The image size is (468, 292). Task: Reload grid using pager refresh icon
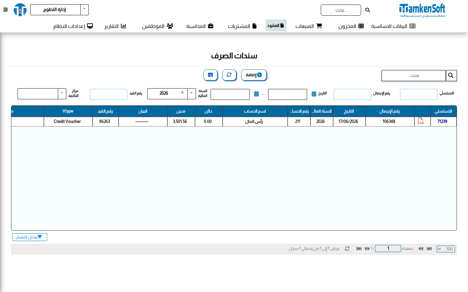pyautogui.click(x=347, y=249)
